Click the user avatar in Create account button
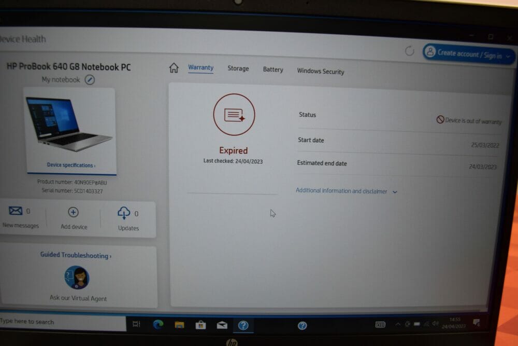518x346 pixels. [430, 51]
